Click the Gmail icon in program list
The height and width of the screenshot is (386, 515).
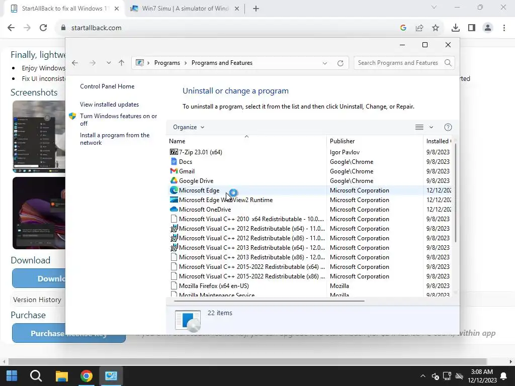tap(174, 171)
